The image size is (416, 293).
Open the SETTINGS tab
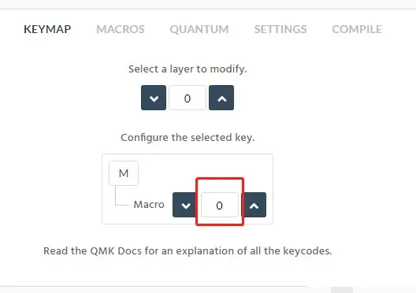(280, 29)
